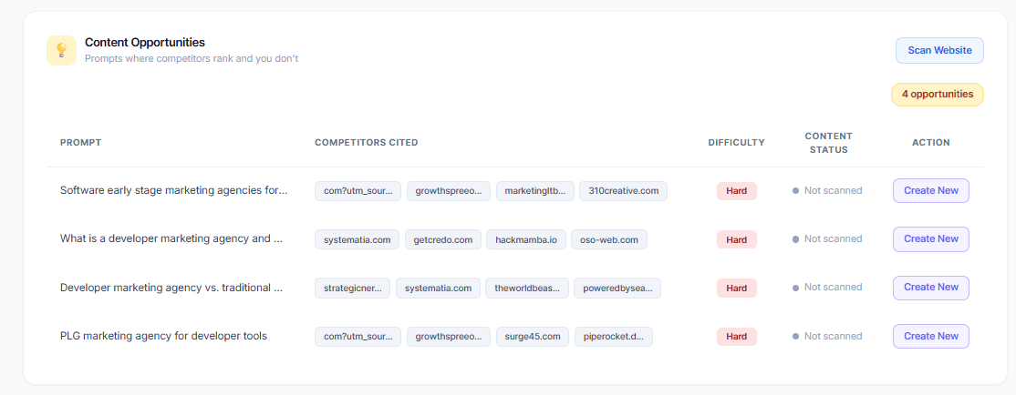Click the COMPETITORS CITED column header
The image size is (1016, 395).
366,143
